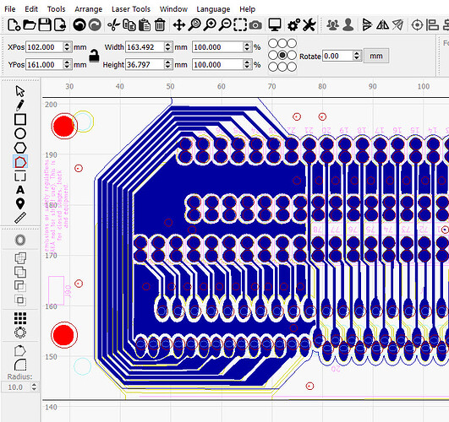Open the Edit menu

click(31, 9)
